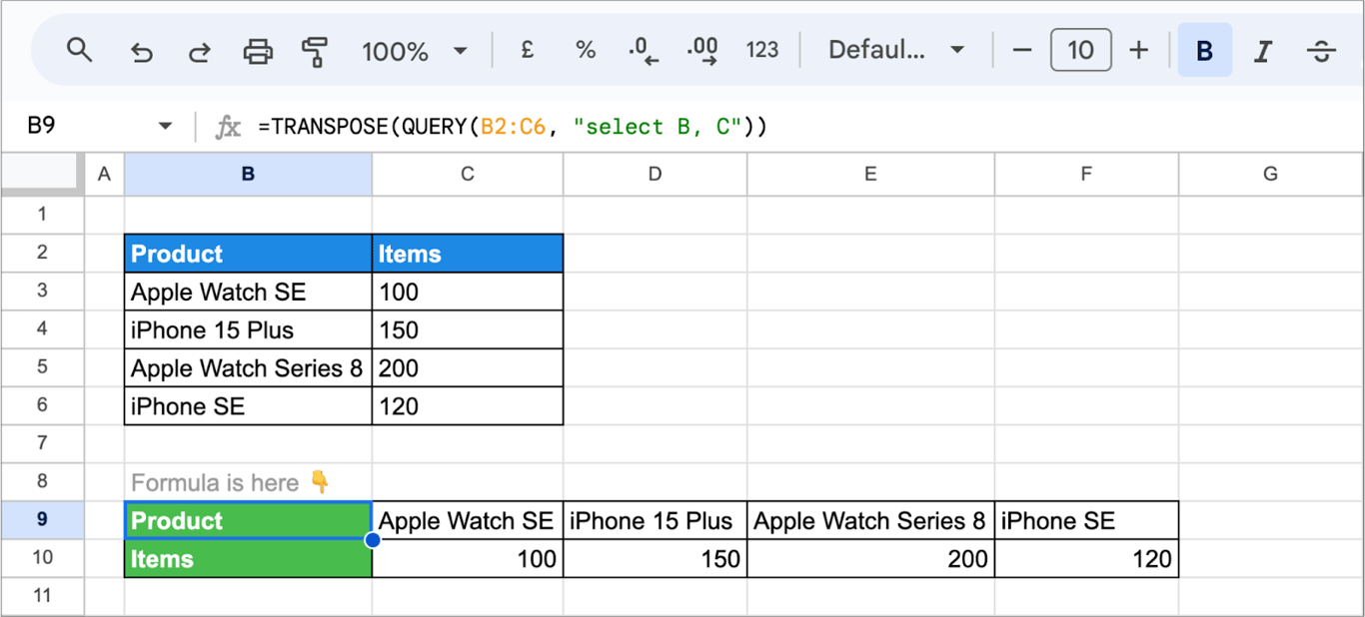Viewport: 1365px width, 617px height.
Task: Select column A header
Action: [x=104, y=175]
